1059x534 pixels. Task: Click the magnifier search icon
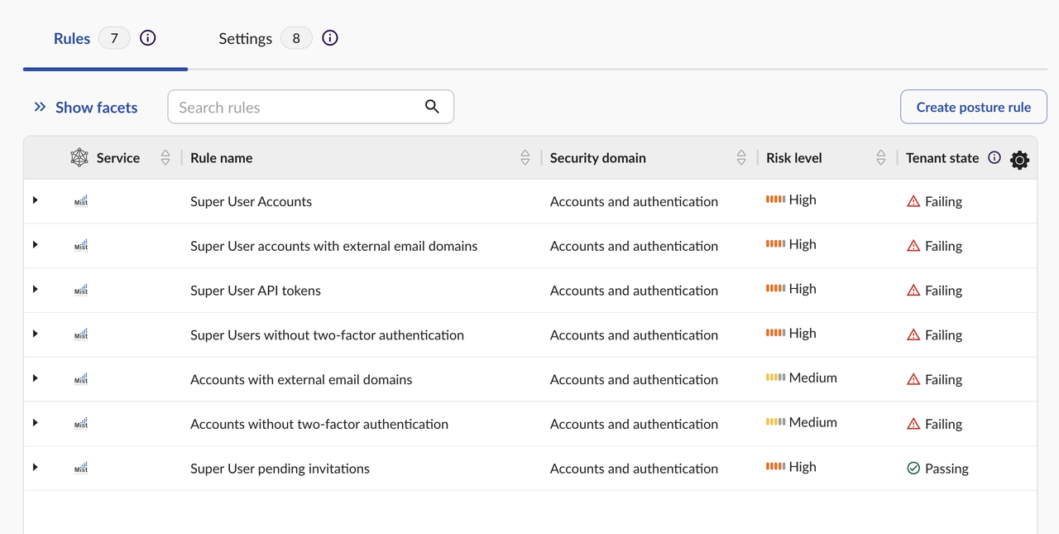tap(432, 107)
